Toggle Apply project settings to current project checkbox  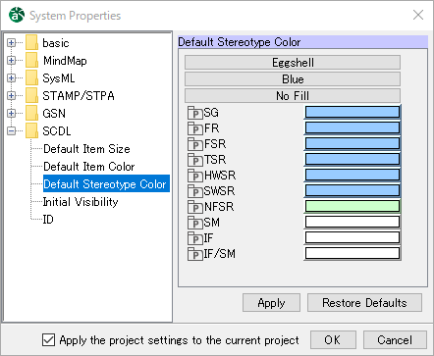pos(48,340)
